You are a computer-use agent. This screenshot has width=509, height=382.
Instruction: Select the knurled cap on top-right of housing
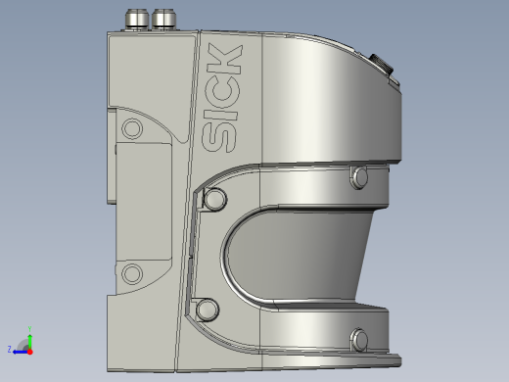tap(381, 64)
